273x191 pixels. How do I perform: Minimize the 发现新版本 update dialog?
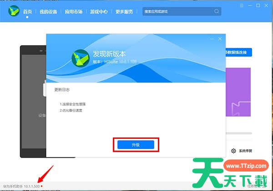click(x=212, y=39)
